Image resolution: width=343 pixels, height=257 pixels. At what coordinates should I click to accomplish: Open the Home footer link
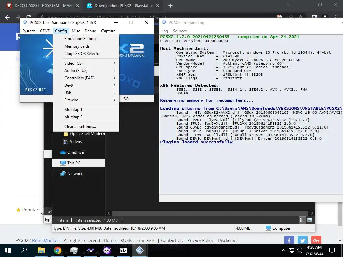(x=110, y=240)
